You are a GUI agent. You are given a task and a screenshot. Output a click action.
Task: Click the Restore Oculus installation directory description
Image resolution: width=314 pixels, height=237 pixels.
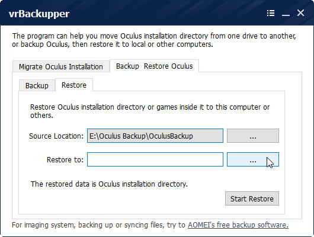[150, 111]
